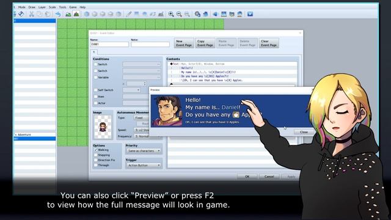Select the Rectangle drawing tool

(137, 14)
